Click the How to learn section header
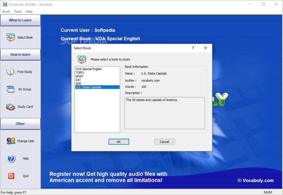283x195 pixels. point(20,55)
